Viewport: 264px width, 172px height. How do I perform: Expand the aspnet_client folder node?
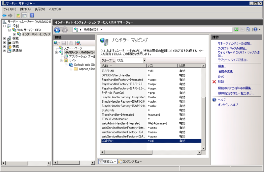[x=71, y=69]
